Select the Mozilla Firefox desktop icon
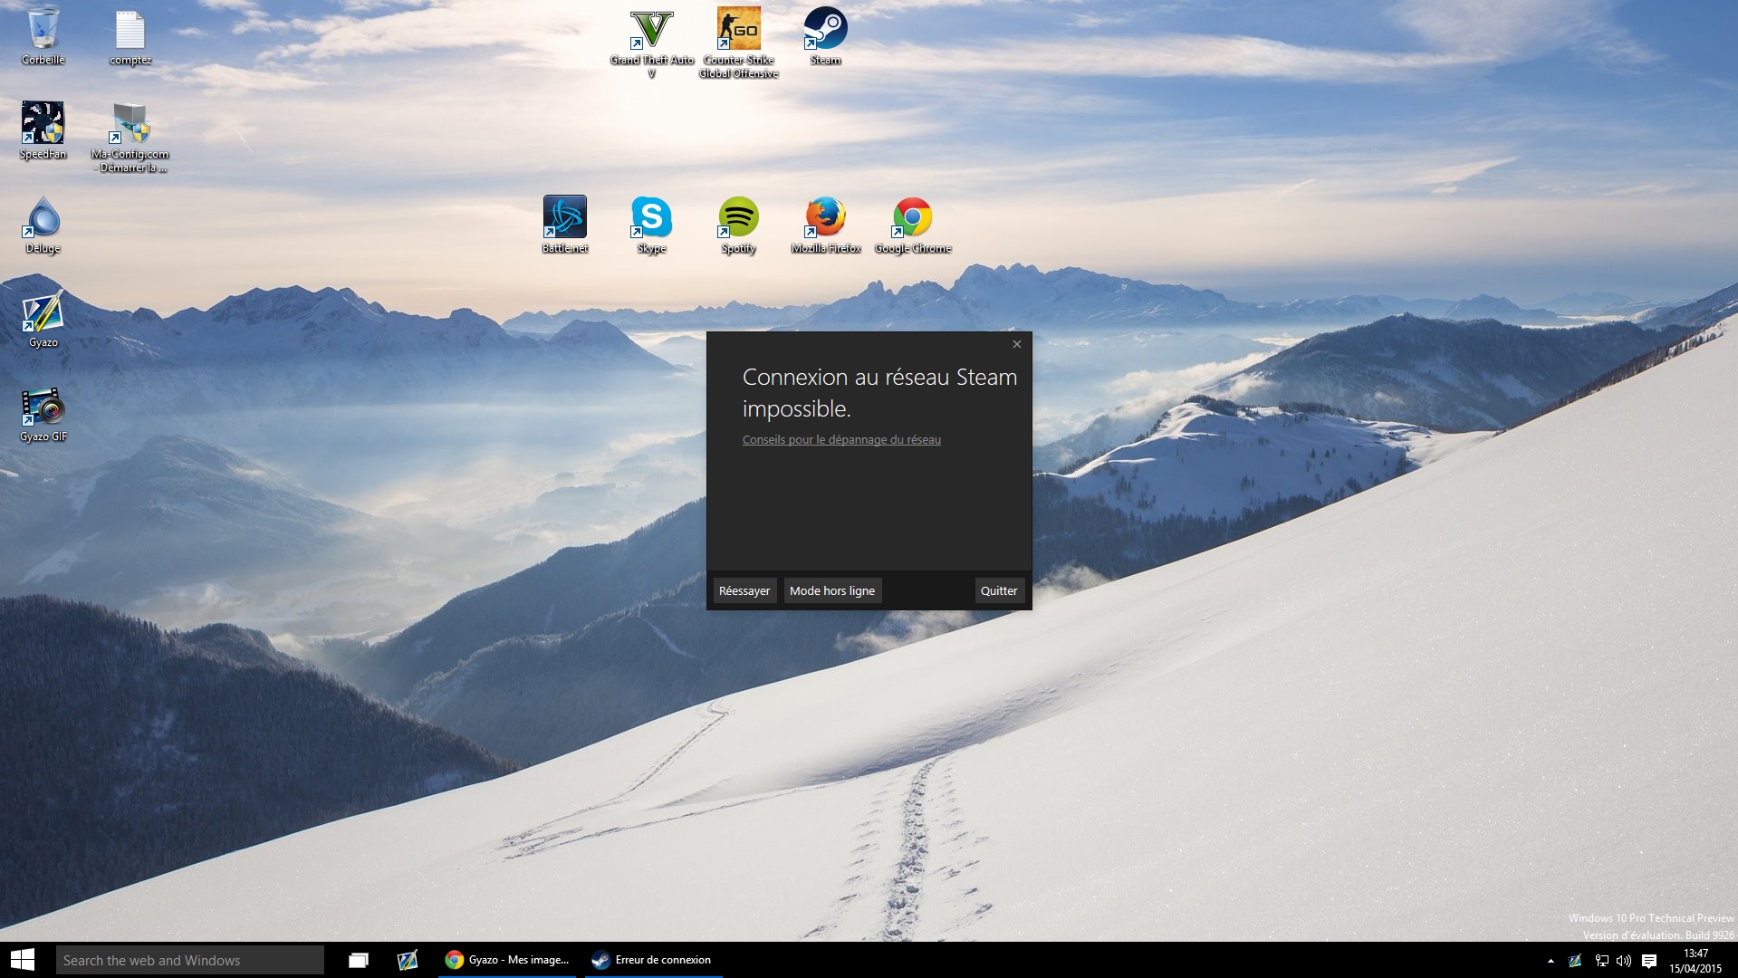The width and height of the screenshot is (1738, 978). 826,225
